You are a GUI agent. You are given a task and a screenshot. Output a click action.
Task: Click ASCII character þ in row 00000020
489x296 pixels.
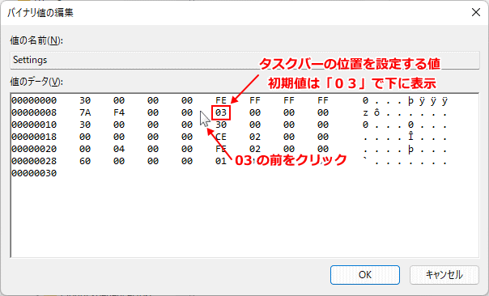point(410,149)
